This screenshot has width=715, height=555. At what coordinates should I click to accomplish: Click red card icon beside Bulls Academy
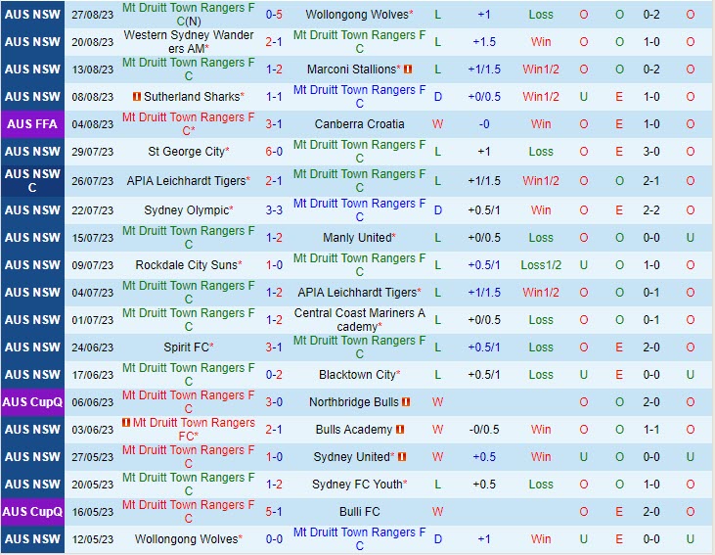click(x=400, y=430)
